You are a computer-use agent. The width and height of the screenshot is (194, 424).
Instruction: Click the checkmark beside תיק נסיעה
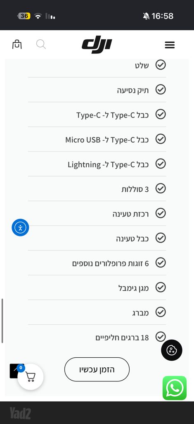tap(161, 89)
